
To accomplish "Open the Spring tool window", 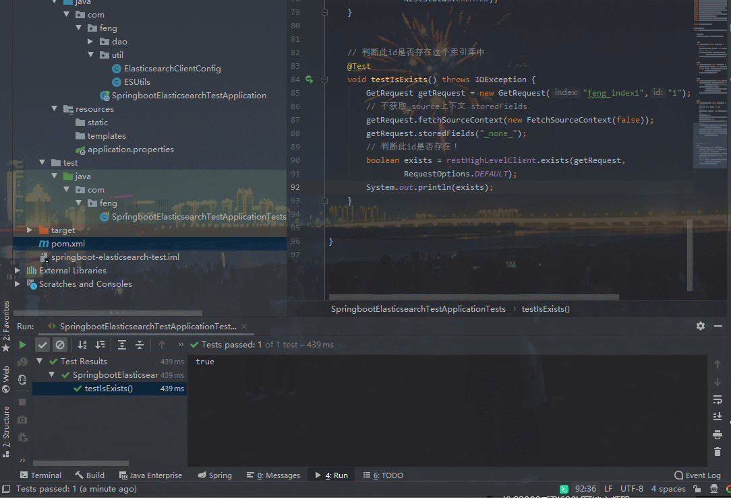I will [214, 475].
